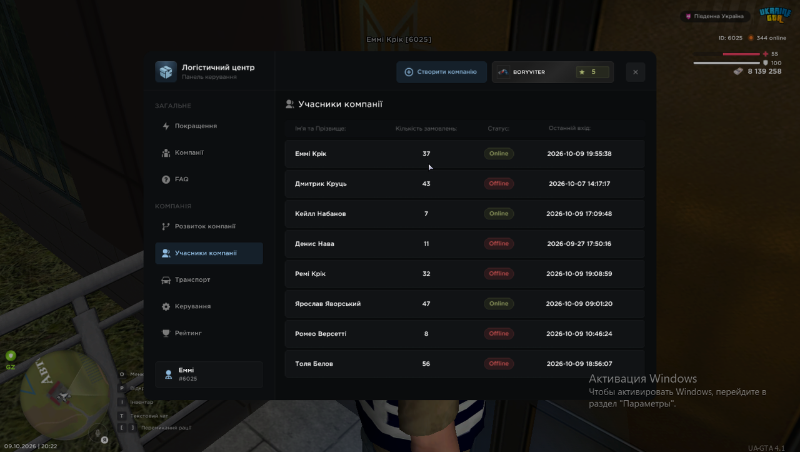Click the money icon beside 8 139 258

tap(738, 71)
